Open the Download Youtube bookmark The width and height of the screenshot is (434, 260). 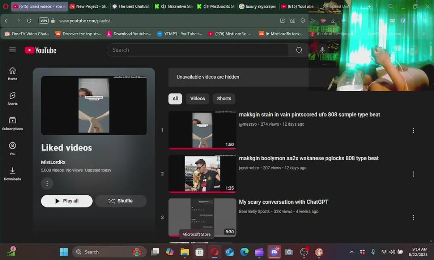[129, 34]
